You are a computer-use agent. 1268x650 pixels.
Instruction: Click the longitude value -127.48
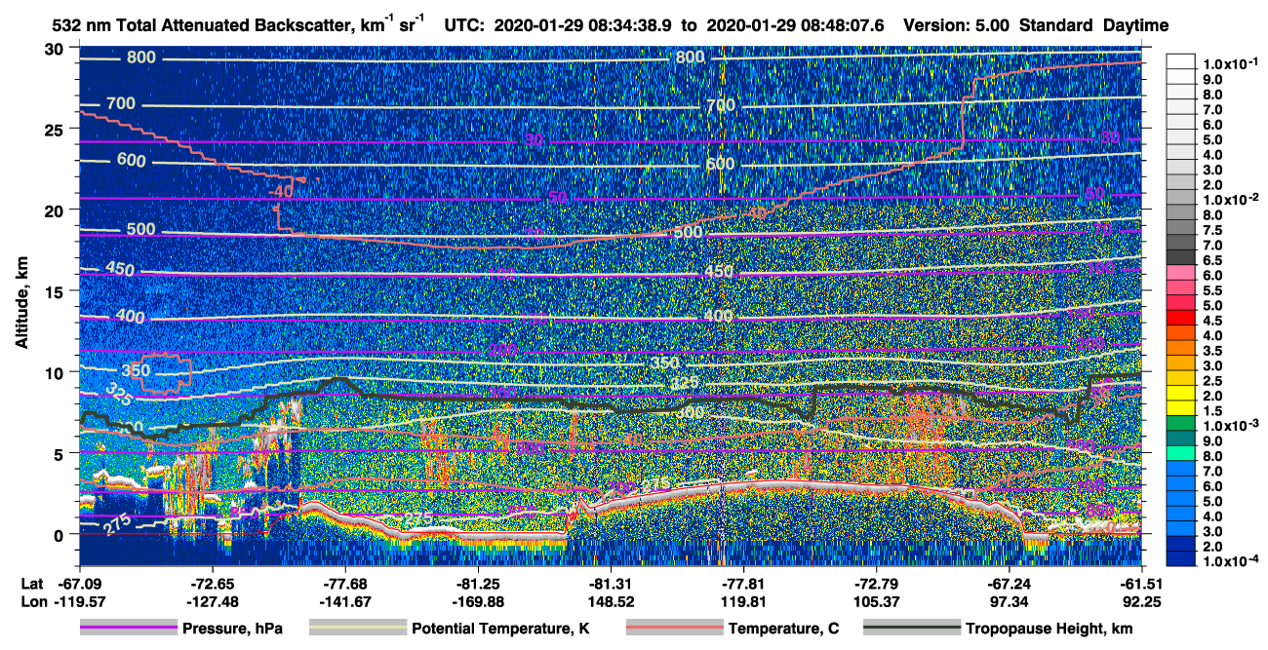point(213,602)
